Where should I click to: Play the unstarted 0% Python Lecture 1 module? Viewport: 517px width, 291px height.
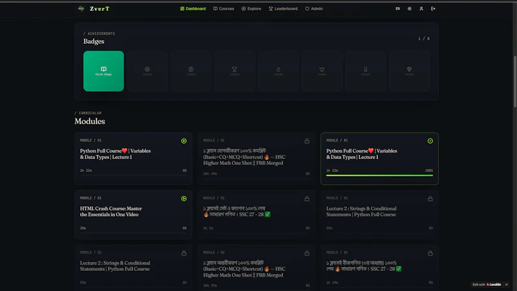tap(184, 141)
